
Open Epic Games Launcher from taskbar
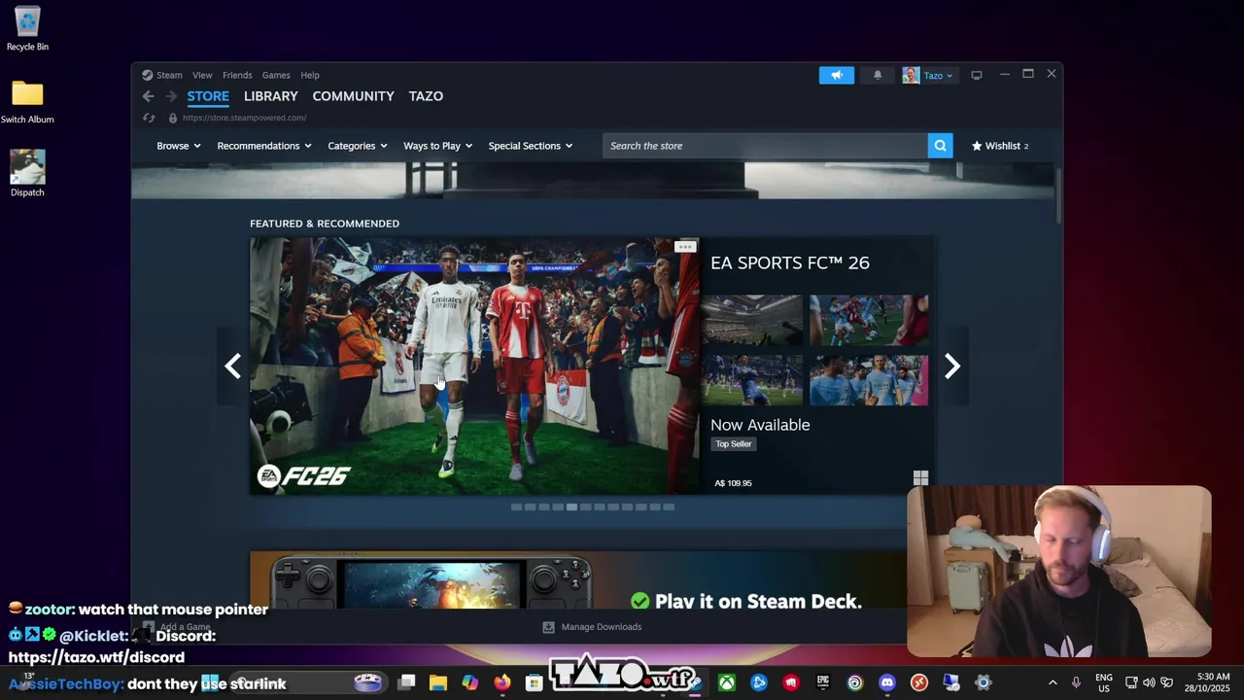coord(822,682)
